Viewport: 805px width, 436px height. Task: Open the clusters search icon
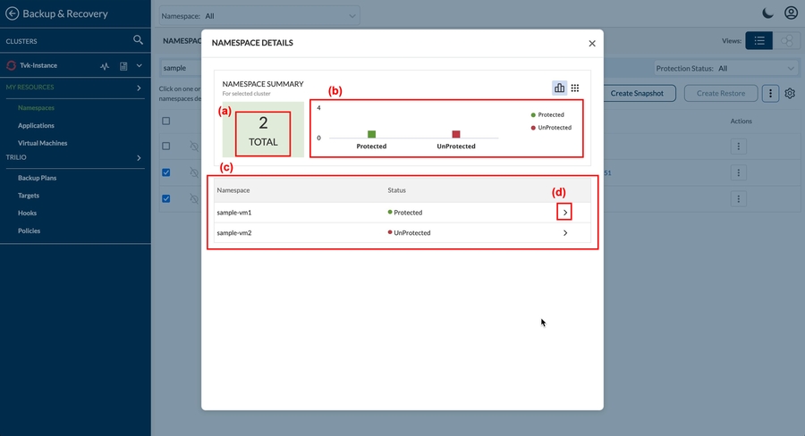(138, 40)
